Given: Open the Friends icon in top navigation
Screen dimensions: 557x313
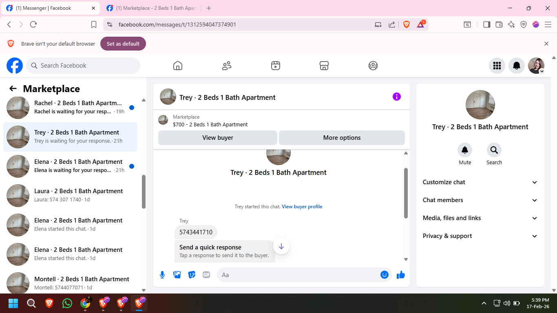Looking at the screenshot, I should (227, 66).
